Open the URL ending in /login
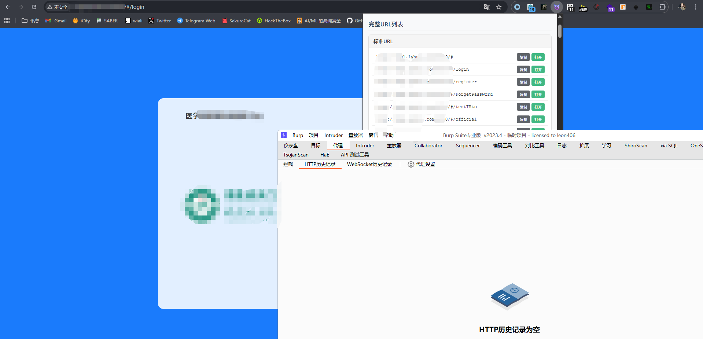This screenshot has width=703, height=339. pyautogui.click(x=538, y=70)
